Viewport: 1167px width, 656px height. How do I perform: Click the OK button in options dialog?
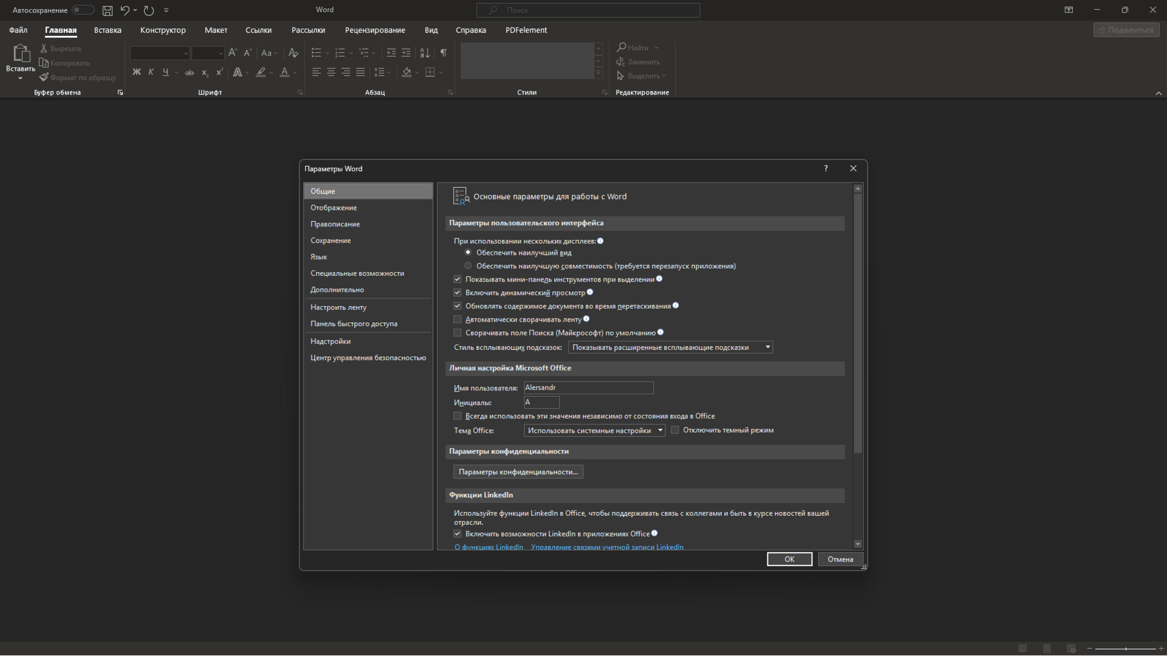[789, 560]
